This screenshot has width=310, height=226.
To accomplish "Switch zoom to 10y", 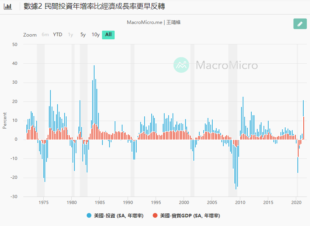I will click(95, 35).
